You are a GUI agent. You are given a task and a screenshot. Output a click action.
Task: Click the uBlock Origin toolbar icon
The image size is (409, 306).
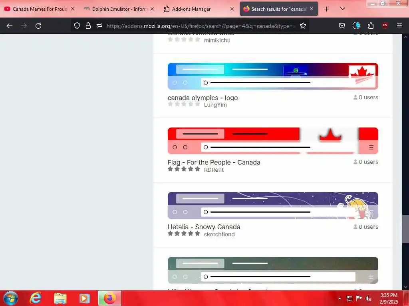(x=385, y=25)
